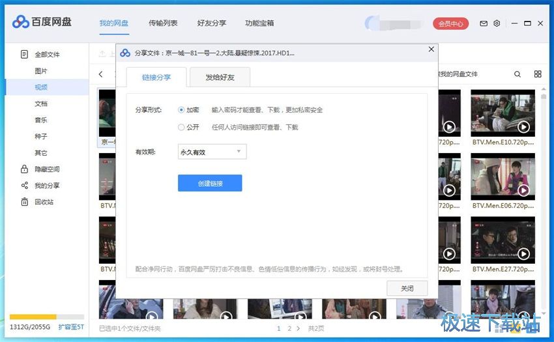Select the 公开 radio option

[x=181, y=127]
